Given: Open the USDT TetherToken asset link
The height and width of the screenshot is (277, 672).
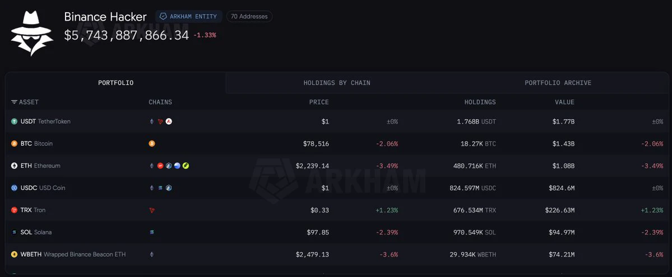Looking at the screenshot, I should [45, 121].
